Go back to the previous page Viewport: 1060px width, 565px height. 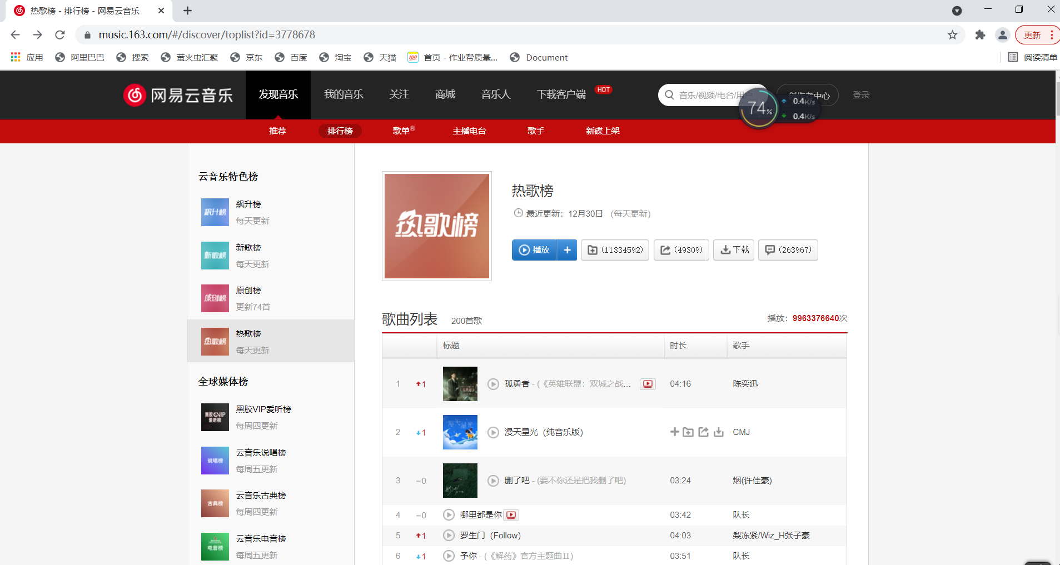[x=15, y=35]
